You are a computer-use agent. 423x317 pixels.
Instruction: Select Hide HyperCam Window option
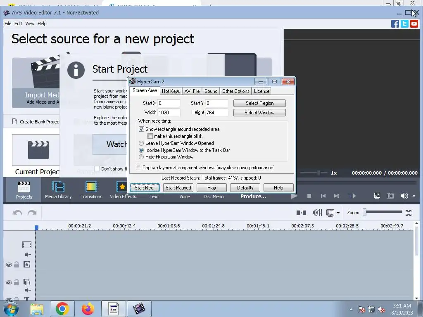141,157
